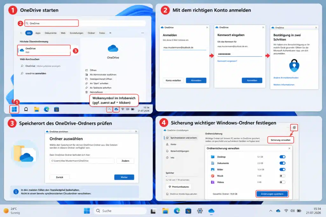Open Task View on the bottom taskbar

point(153,211)
